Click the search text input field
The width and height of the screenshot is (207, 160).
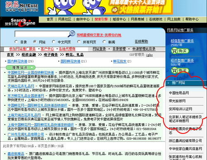(x=42, y=34)
